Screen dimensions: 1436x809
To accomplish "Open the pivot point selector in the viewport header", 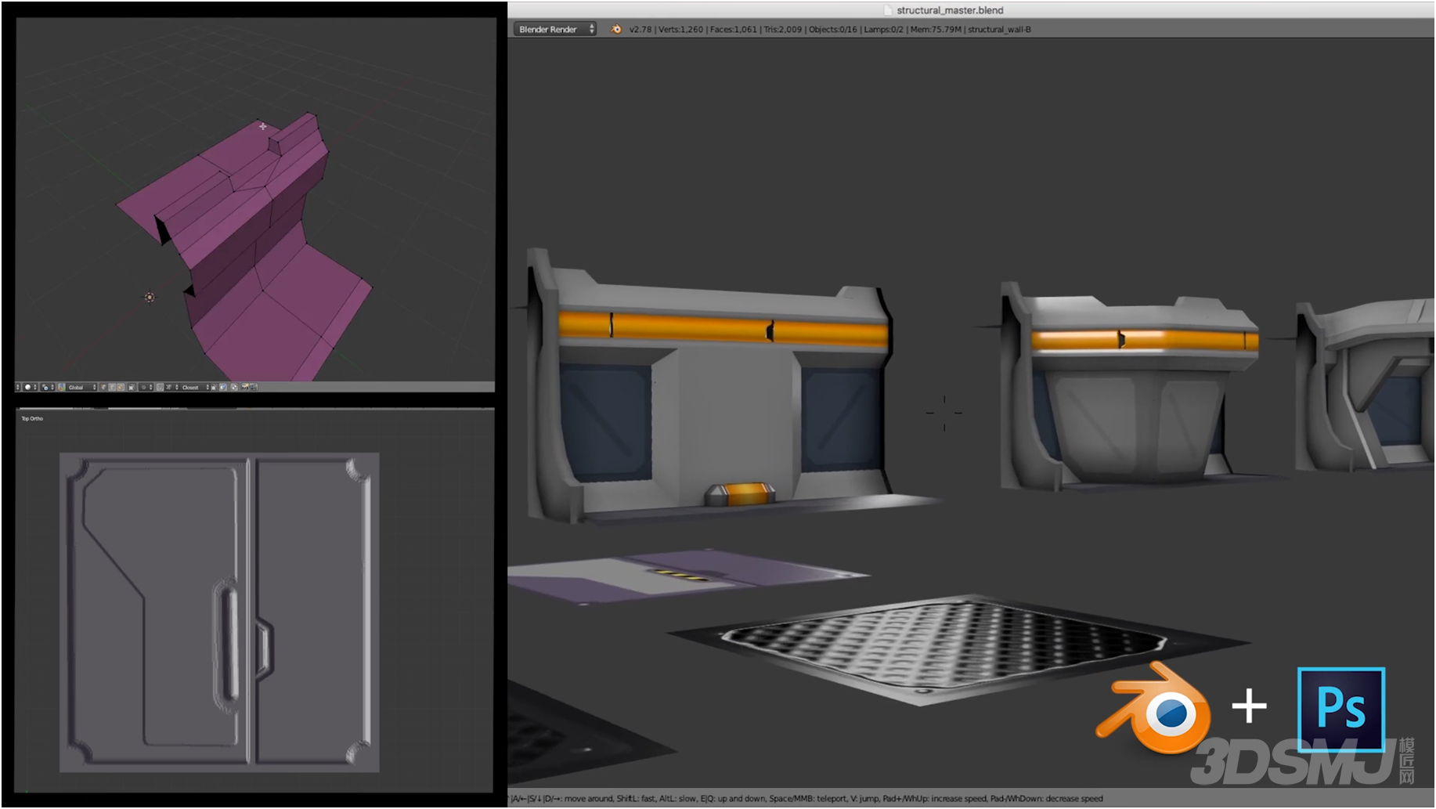I will pyautogui.click(x=48, y=387).
